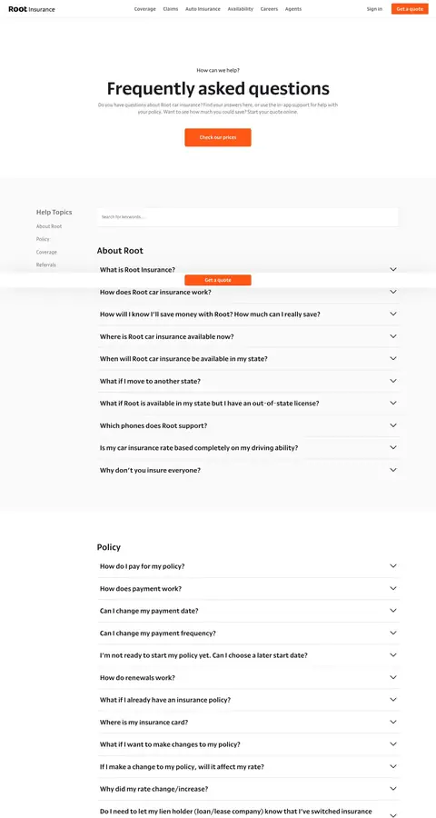Image resolution: width=436 pixels, height=818 pixels.
Task: Expand chevron for Where is Root available now
Action: pos(393,336)
